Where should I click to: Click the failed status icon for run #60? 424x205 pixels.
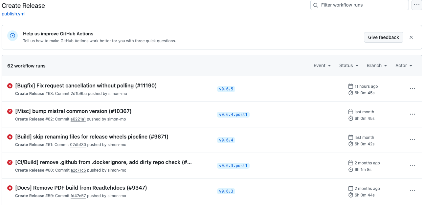click(x=10, y=162)
